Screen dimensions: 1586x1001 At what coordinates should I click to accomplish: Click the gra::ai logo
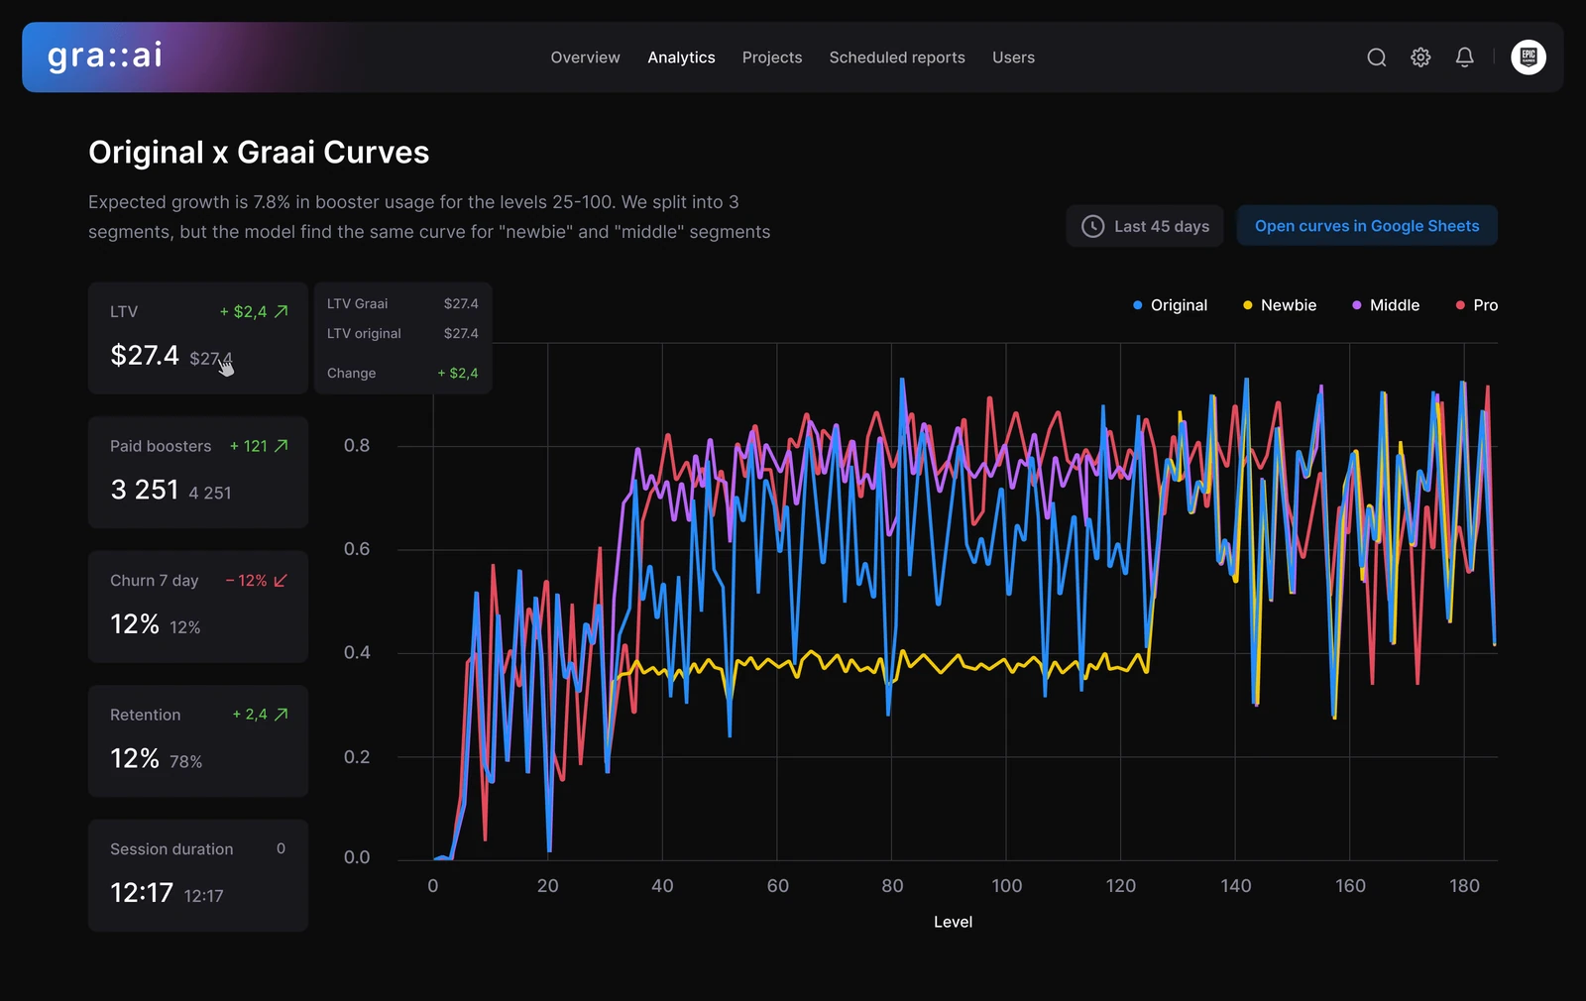105,56
